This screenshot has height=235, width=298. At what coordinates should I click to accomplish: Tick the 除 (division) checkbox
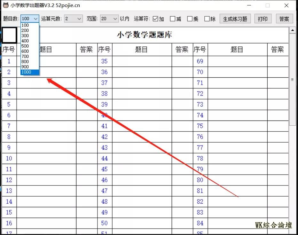click(207, 19)
